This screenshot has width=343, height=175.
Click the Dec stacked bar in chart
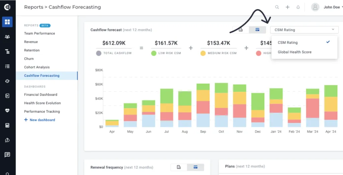(258, 110)
